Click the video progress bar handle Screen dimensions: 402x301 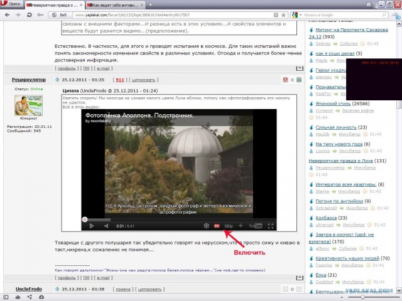[85, 219]
